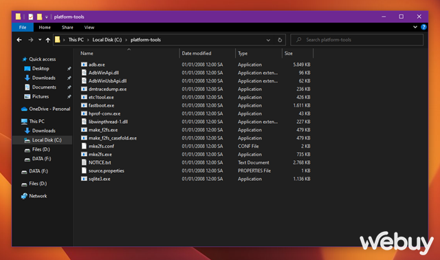Screen dimensions: 440x260
Task: Click the libwinpthread-1.dll file icon
Action: (x=84, y=122)
